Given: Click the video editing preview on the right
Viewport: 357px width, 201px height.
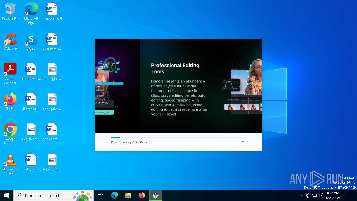Looking at the screenshot, I should (242, 86).
